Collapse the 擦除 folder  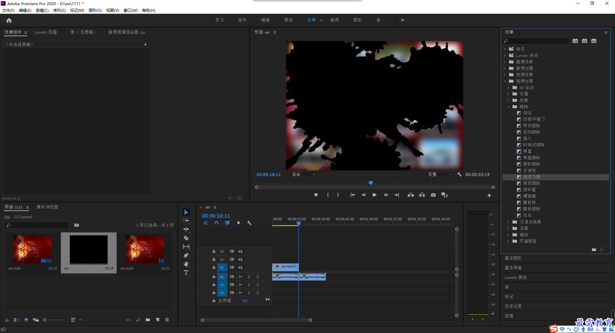[x=509, y=107]
